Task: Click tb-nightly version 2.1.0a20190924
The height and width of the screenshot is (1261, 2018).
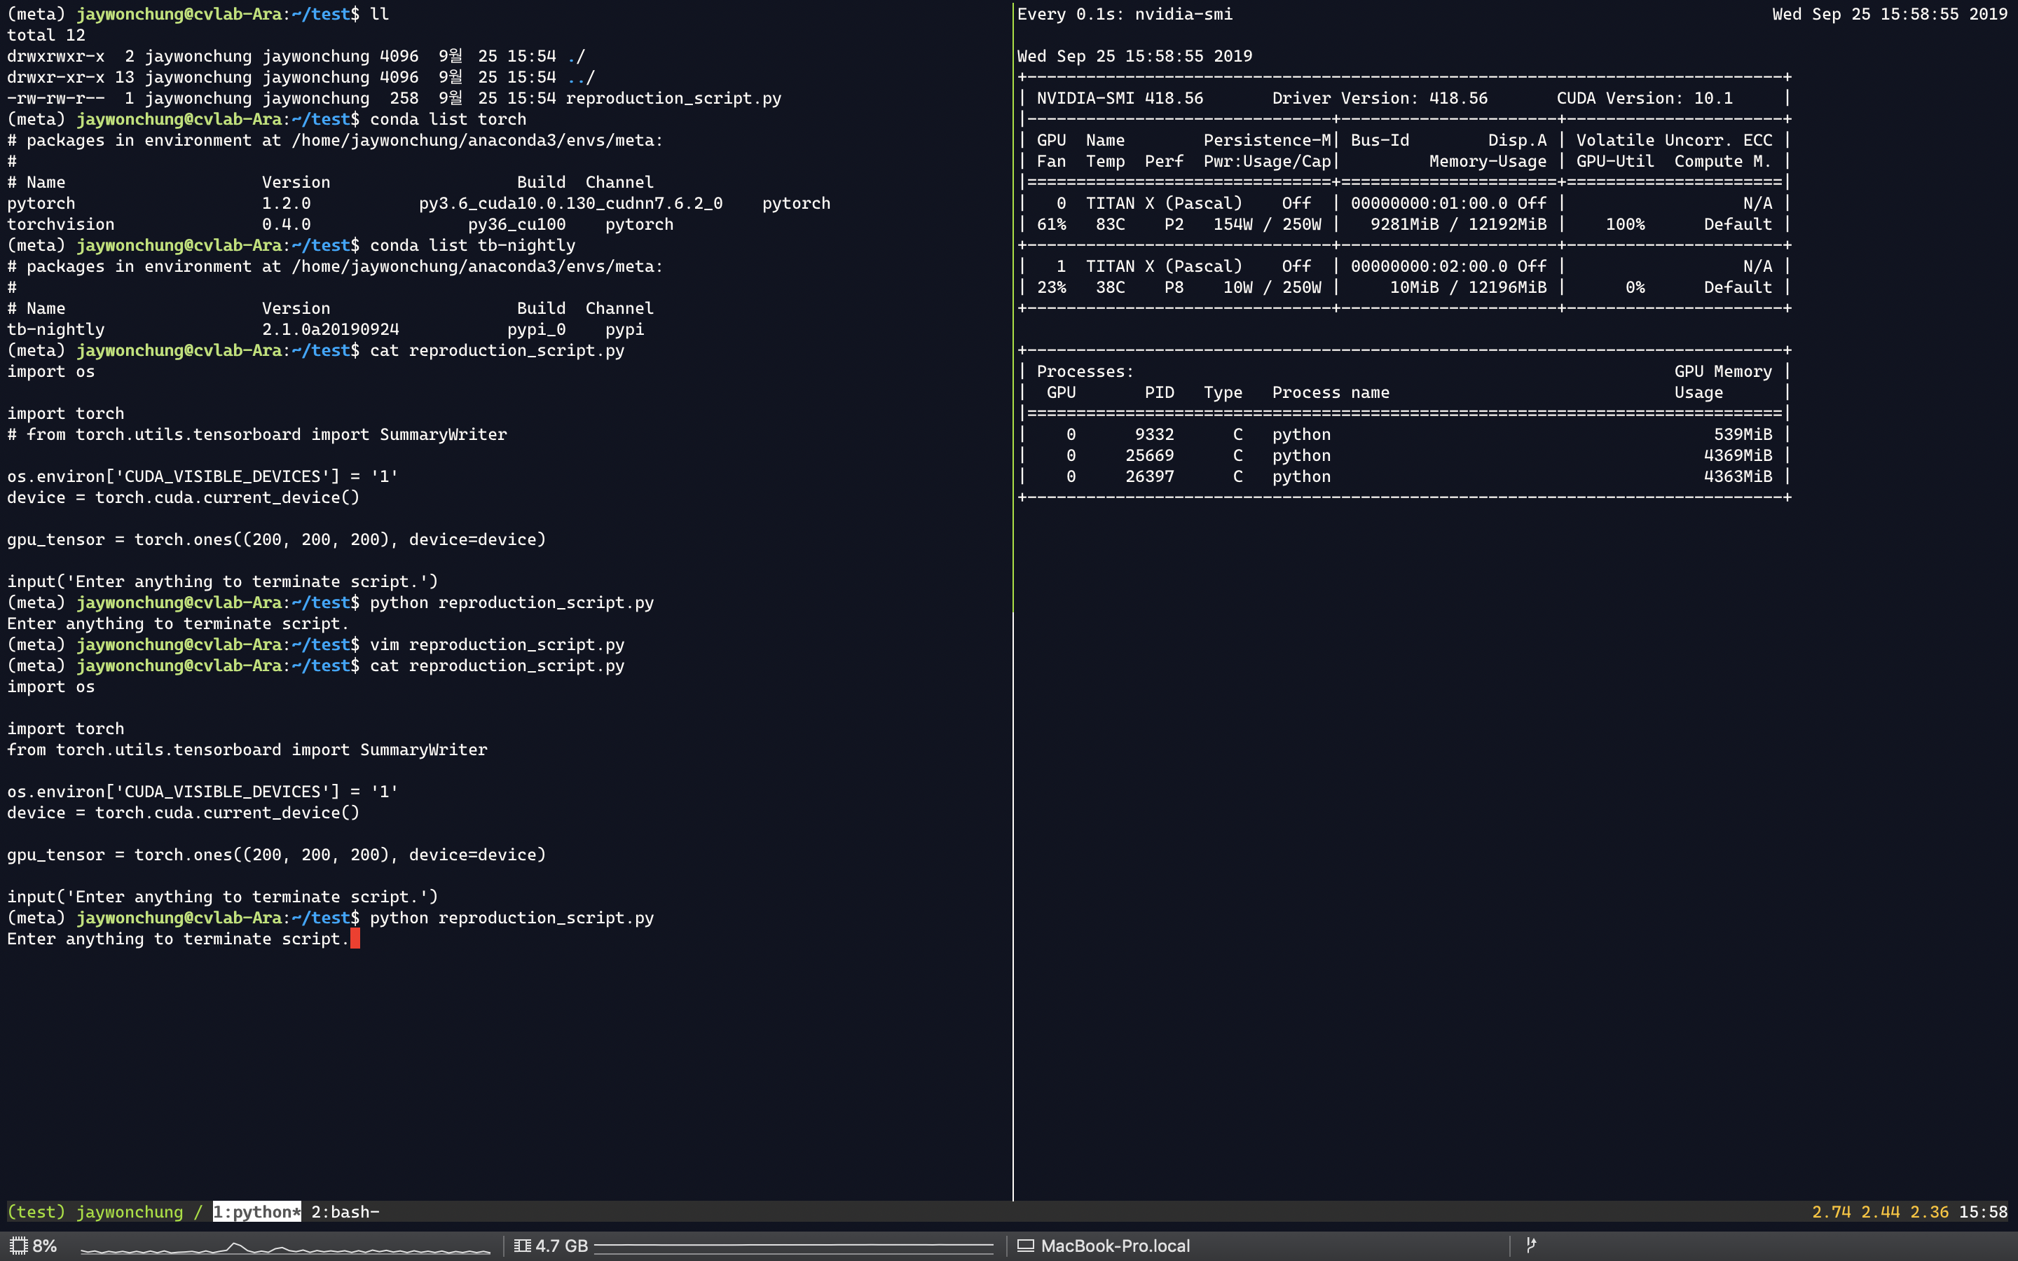Action: click(x=330, y=329)
